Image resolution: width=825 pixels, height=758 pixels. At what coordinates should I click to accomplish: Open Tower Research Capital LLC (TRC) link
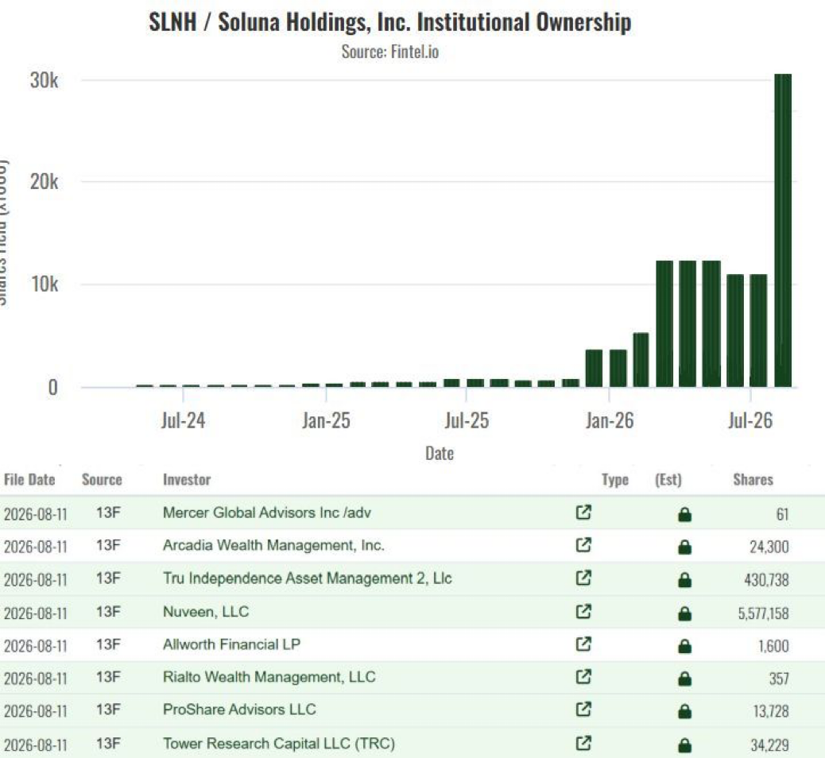279,743
